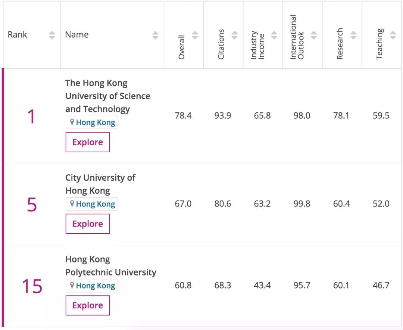Explore The Hong Kong University of Science and Technology
403x330 pixels.
tap(88, 142)
